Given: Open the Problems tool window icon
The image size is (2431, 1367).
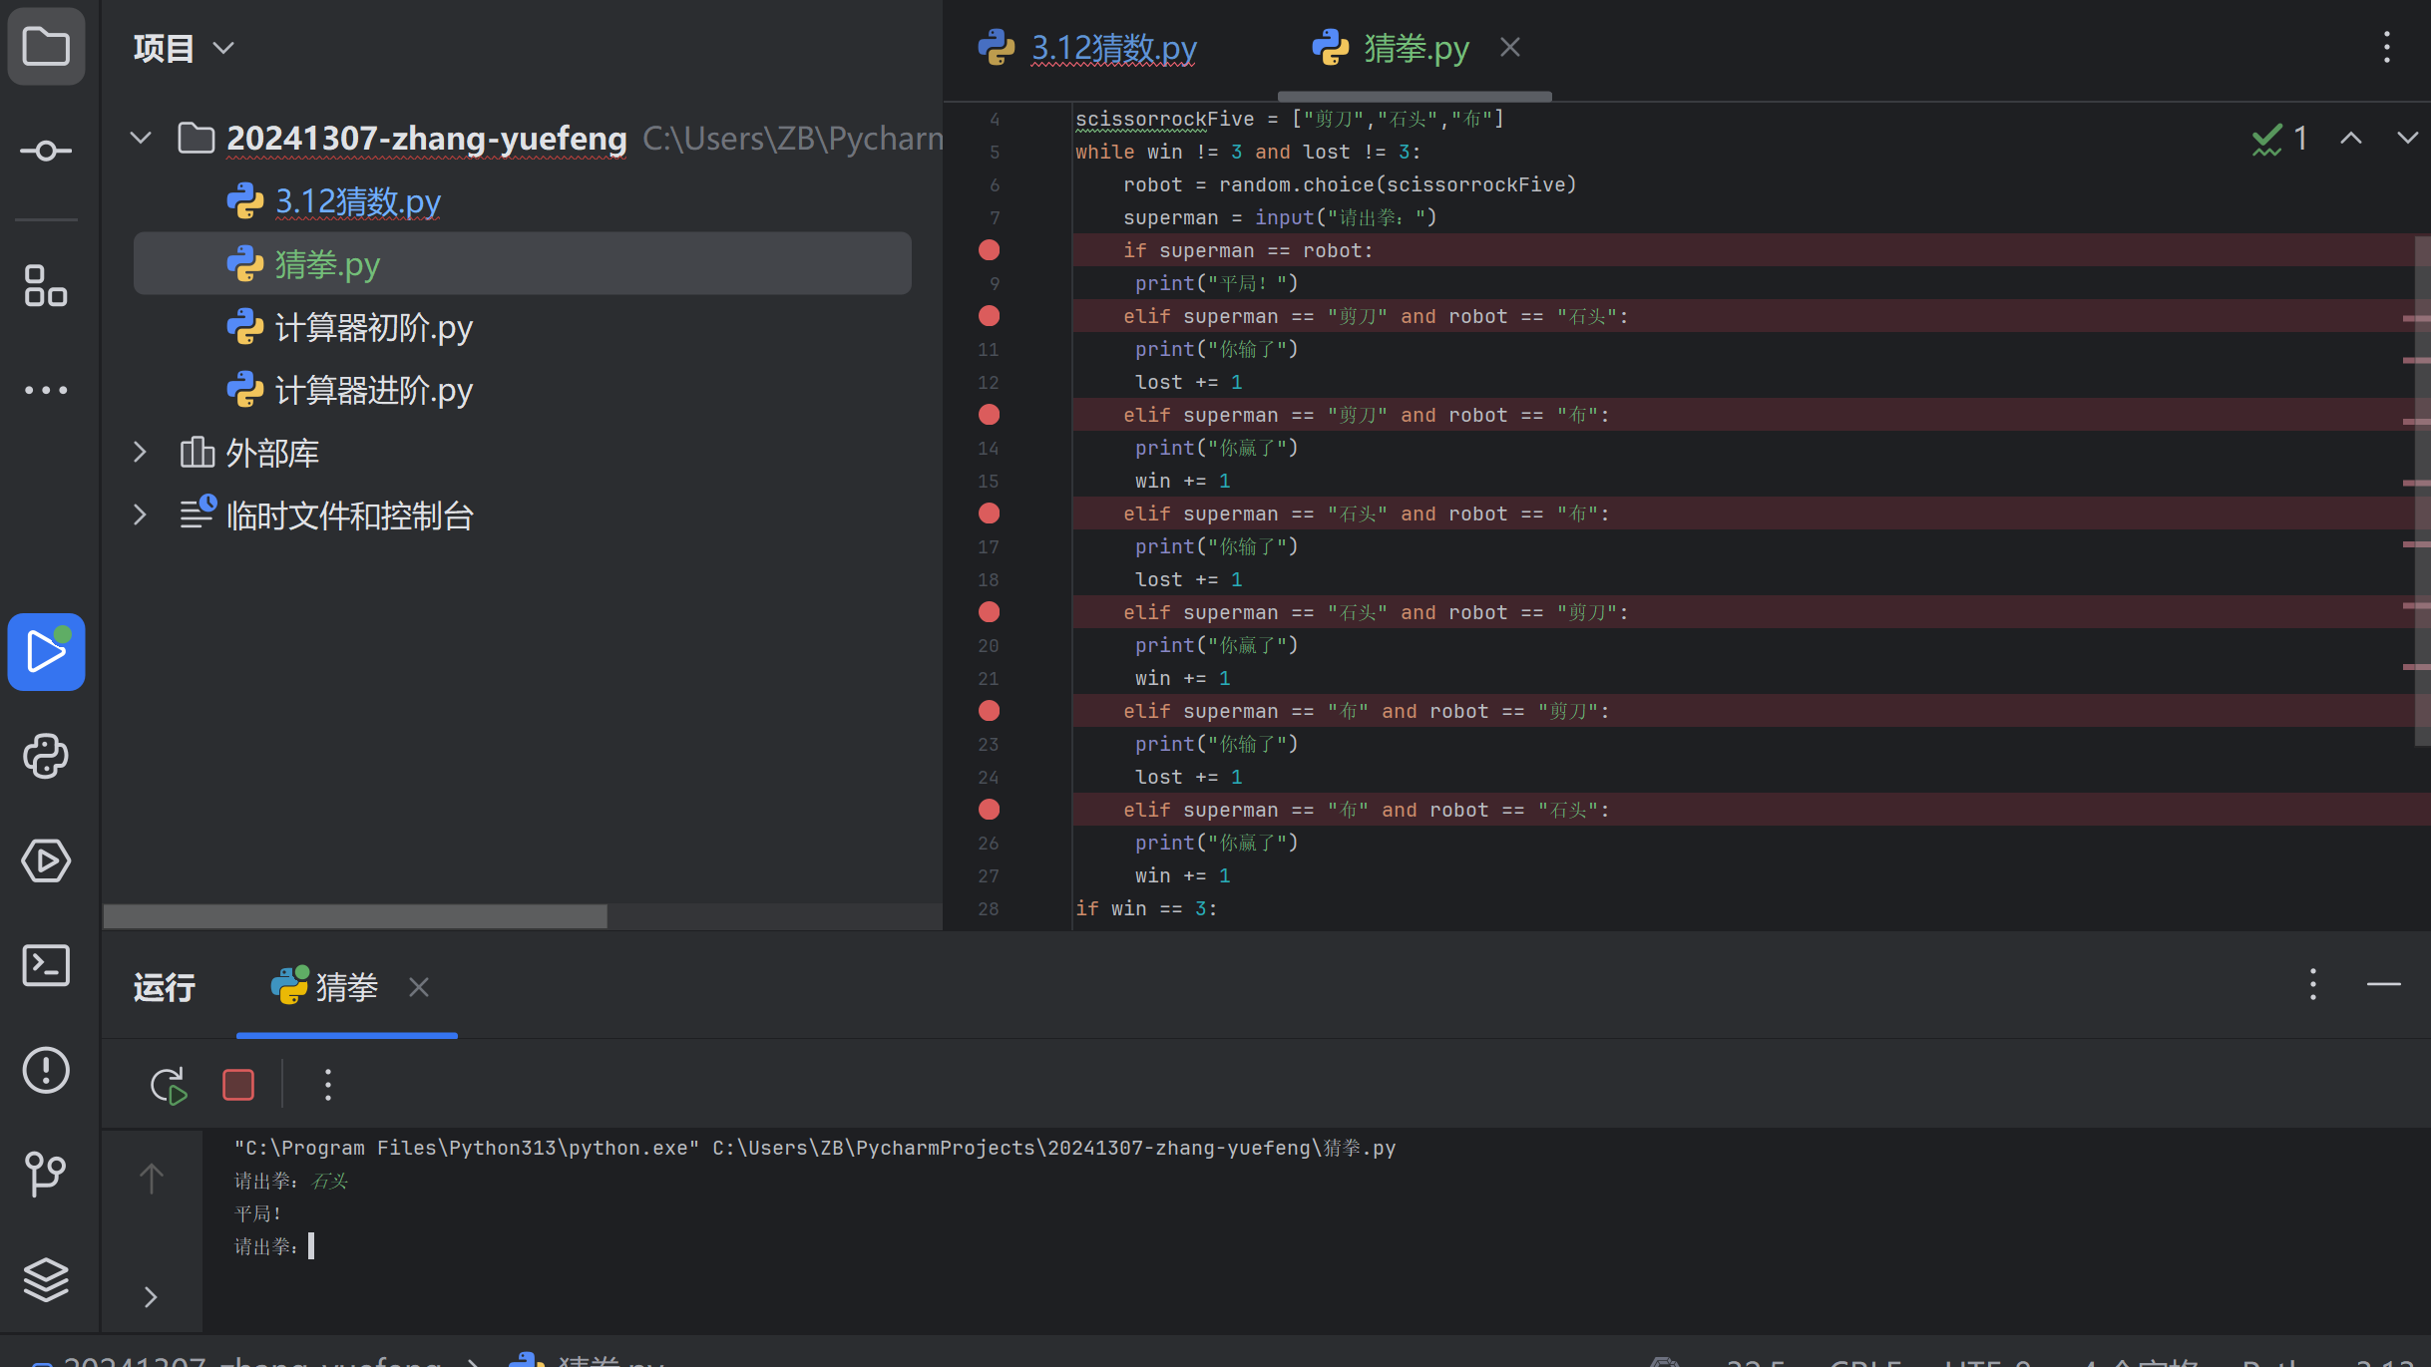Looking at the screenshot, I should coord(46,1070).
